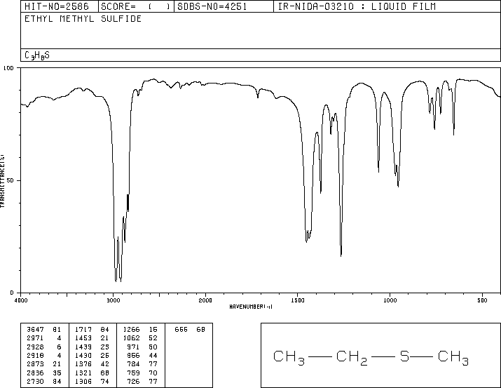The image size is (501, 388).
Task: Click the 500 wavenumber axis label
Action: [482, 300]
